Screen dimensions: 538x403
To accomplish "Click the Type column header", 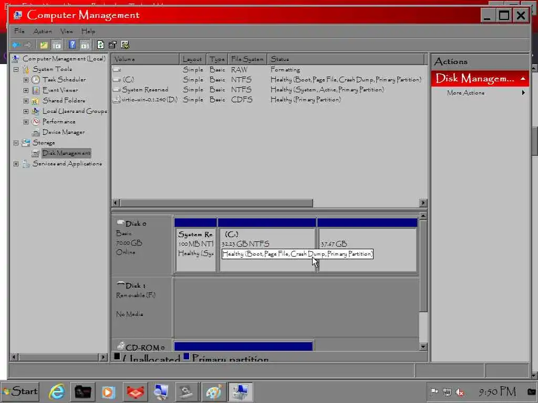I will coord(218,59).
